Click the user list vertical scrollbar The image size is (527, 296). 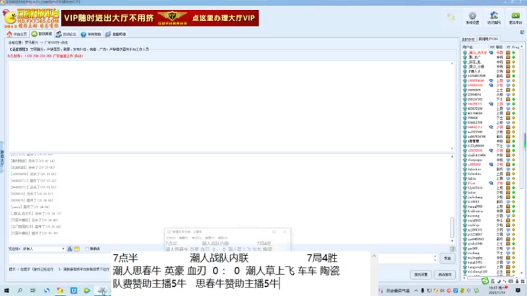(522, 118)
